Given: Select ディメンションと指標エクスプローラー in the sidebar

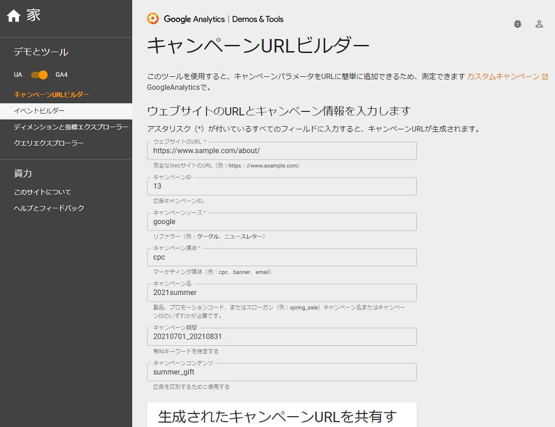Looking at the screenshot, I should pyautogui.click(x=70, y=127).
